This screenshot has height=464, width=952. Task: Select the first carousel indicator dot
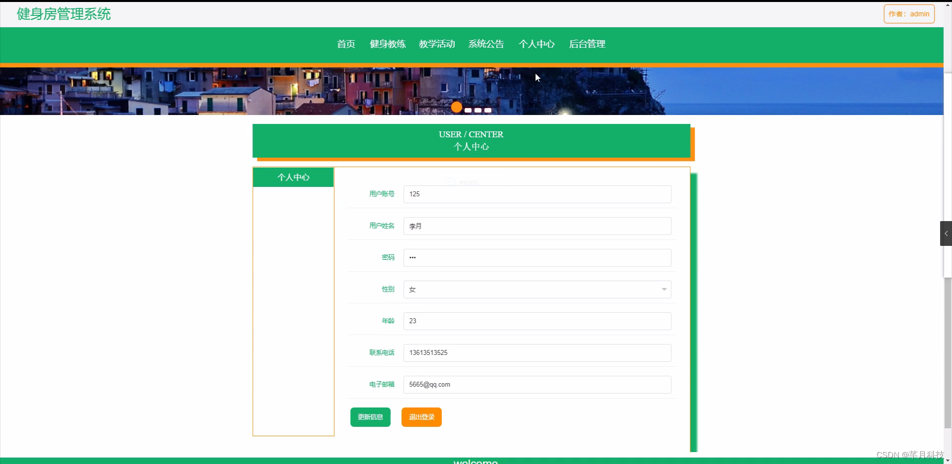click(x=456, y=107)
